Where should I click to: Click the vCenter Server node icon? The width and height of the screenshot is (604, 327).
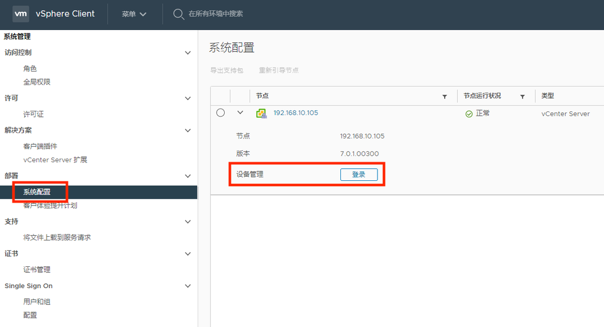coord(261,114)
